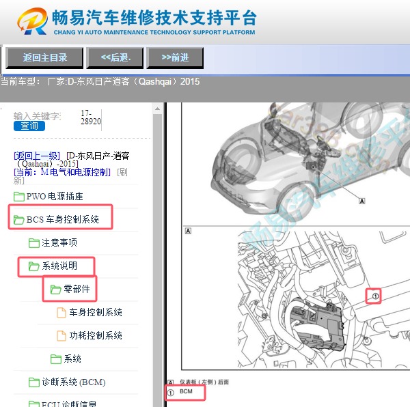Click the 功耗控制系统 document icon

[x=61, y=336]
